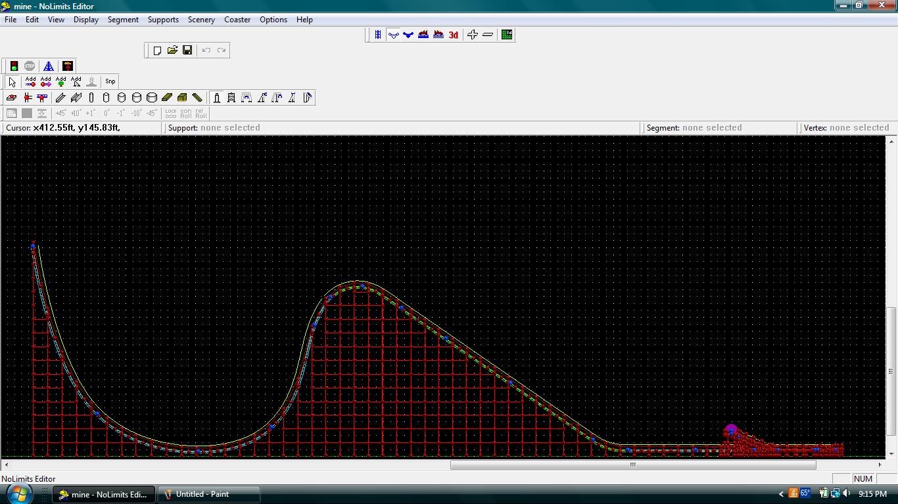
Task: Click the blue rail connector node icon
Action: click(x=42, y=98)
